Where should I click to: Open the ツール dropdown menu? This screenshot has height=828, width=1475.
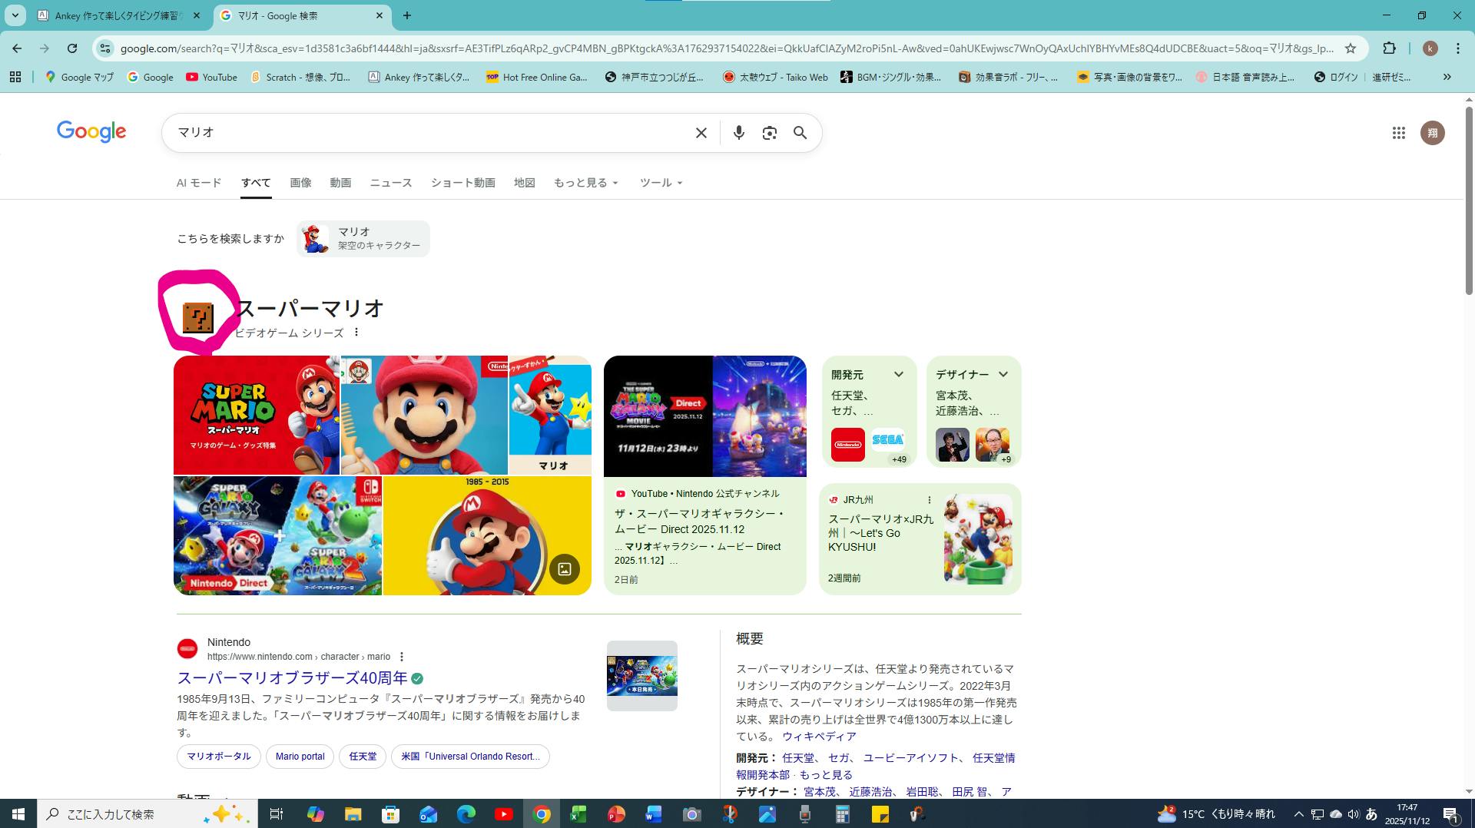coord(661,183)
